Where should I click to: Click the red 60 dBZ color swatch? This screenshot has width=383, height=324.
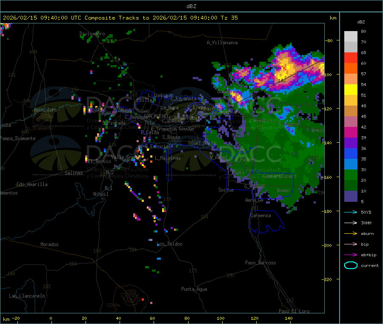(x=351, y=57)
